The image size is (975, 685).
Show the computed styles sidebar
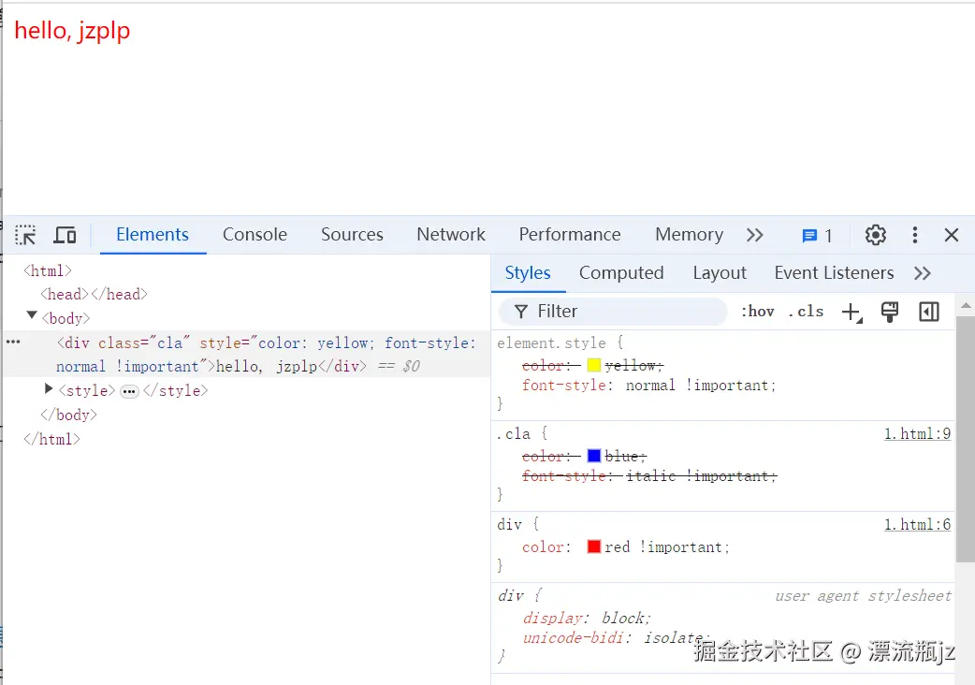coord(928,311)
